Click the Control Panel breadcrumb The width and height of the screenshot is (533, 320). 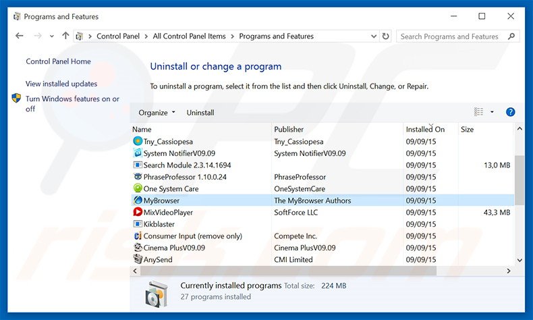click(118, 36)
